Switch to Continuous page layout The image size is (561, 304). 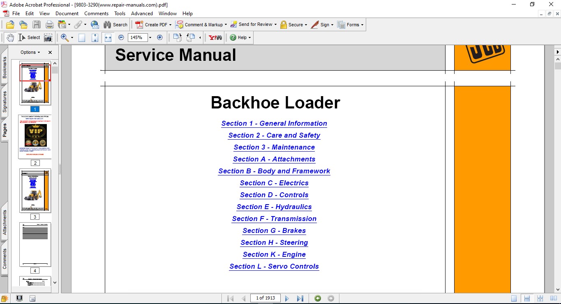pos(527,298)
